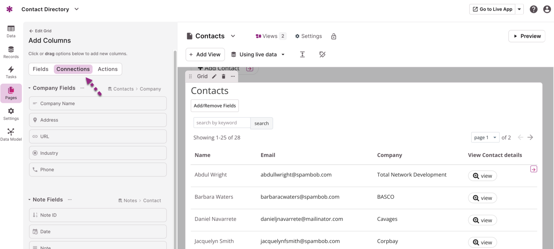This screenshot has height=249, width=554.
Task: Expand the Go to Live App arrow menu
Action: [519, 9]
